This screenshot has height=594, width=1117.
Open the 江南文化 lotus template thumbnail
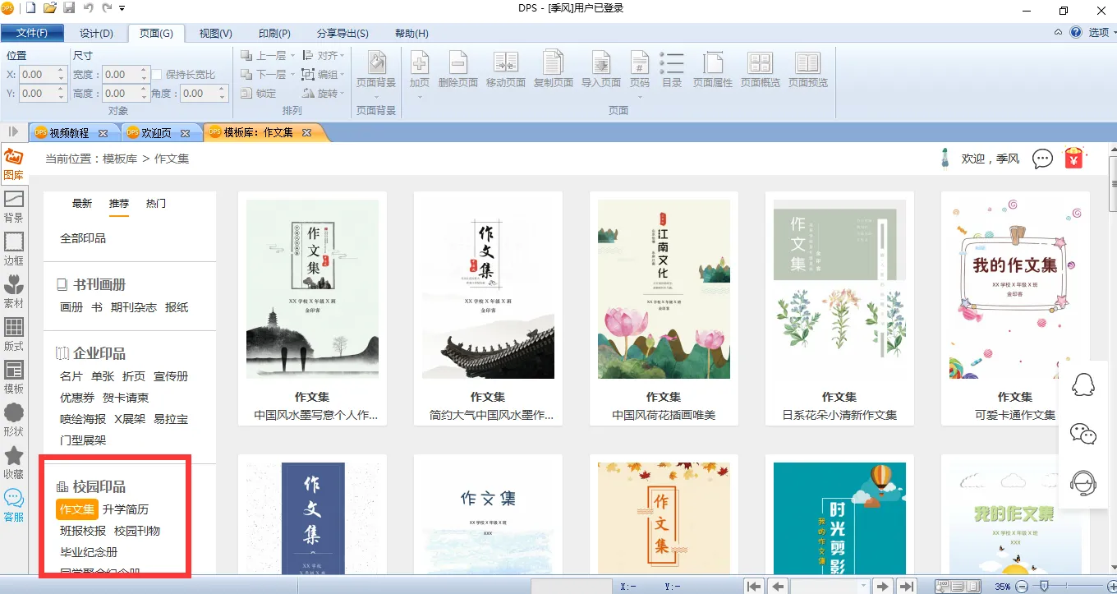pos(663,289)
